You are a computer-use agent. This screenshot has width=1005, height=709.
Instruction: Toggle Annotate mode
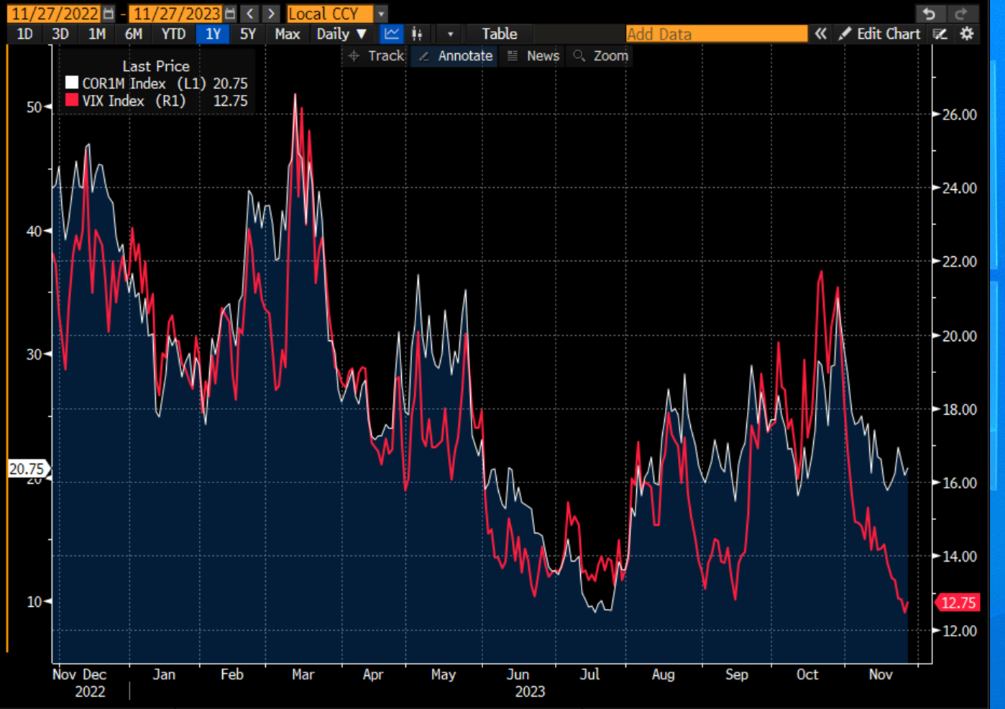point(456,56)
